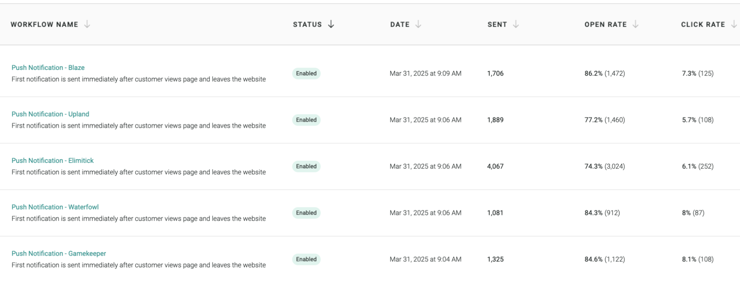Open Push Notification - Gamekeeper workflow
This screenshot has height=285, width=740.
coord(59,254)
